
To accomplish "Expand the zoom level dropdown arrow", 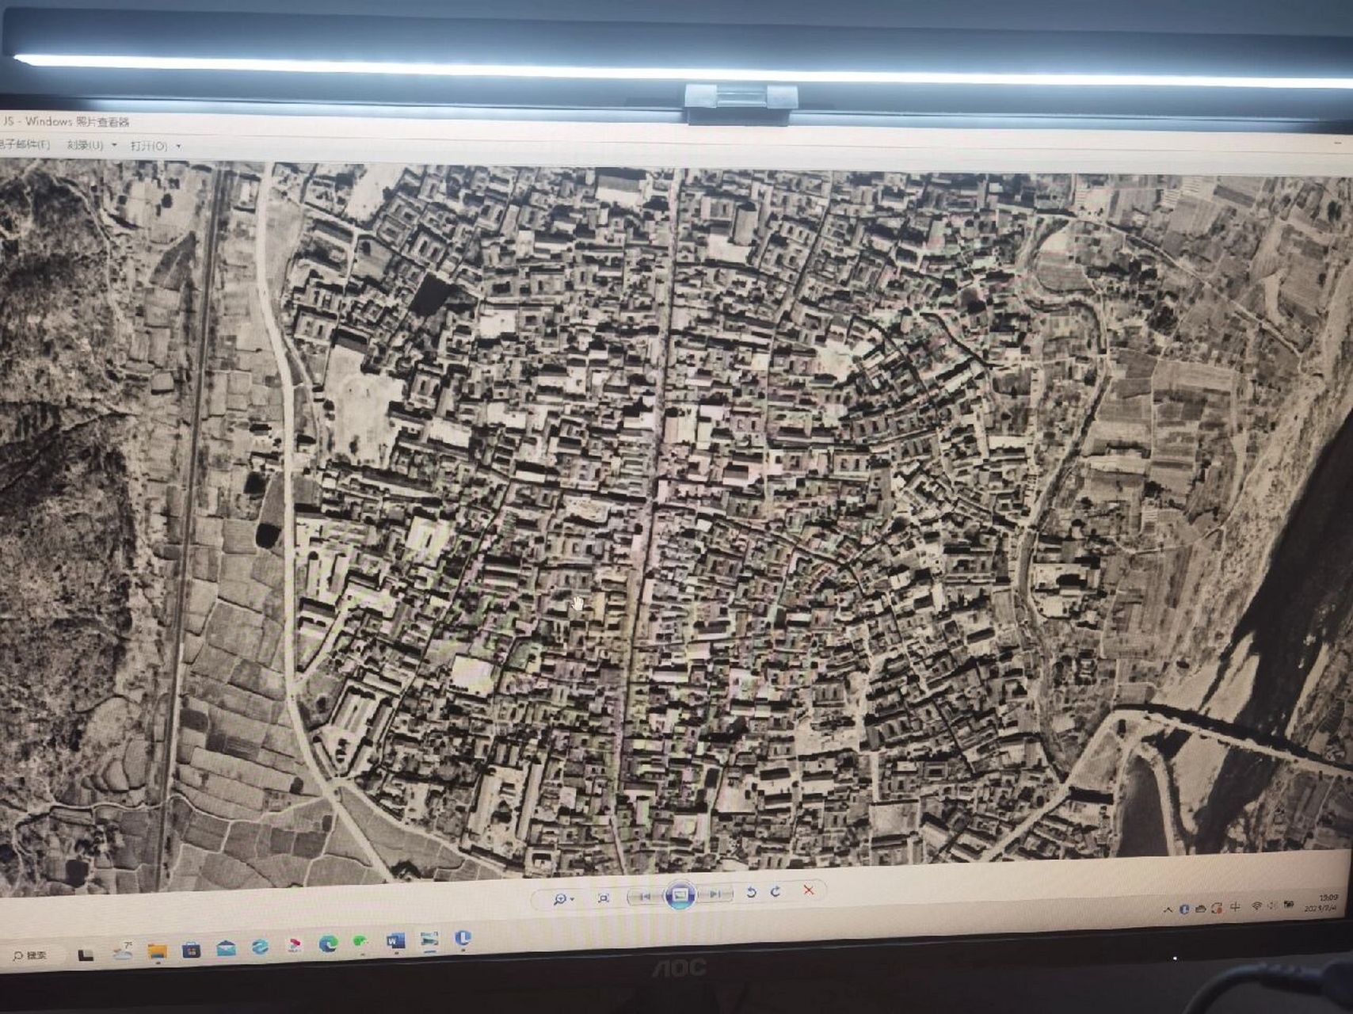I will (573, 899).
